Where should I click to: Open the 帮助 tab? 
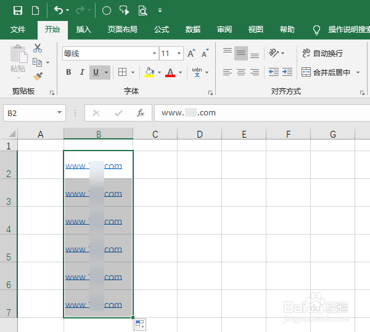[x=287, y=30]
